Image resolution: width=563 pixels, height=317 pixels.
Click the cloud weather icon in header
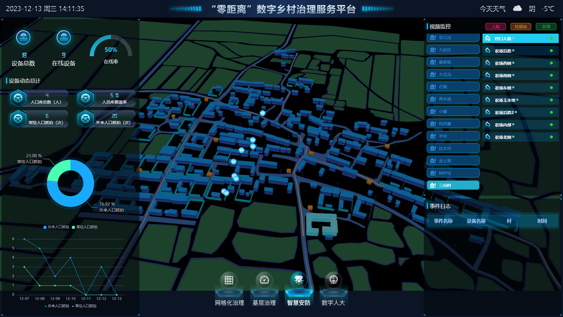pyautogui.click(x=517, y=8)
